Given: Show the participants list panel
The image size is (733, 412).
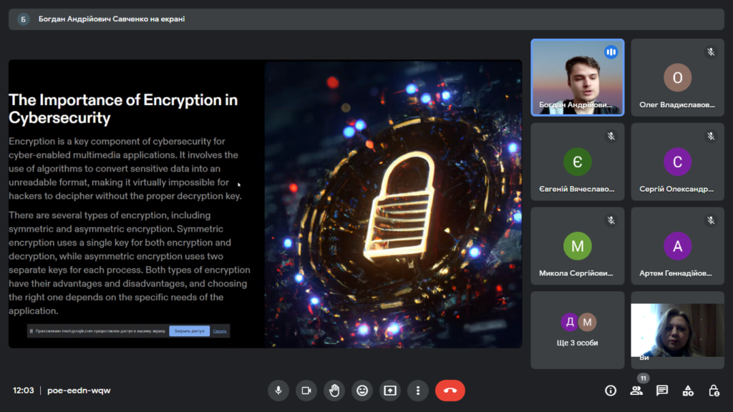Looking at the screenshot, I should [x=636, y=391].
